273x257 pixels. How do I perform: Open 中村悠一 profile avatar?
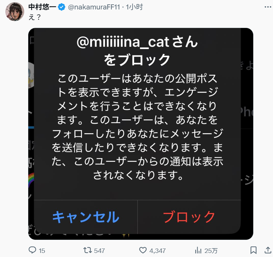click(15, 12)
